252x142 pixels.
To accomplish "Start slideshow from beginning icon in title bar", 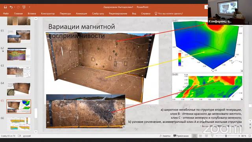I will [24, 7].
